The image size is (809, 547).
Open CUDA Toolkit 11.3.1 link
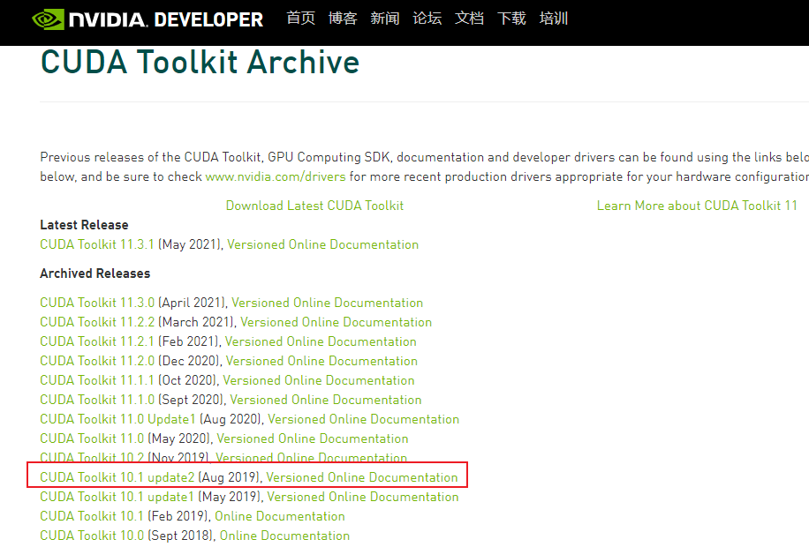[97, 244]
